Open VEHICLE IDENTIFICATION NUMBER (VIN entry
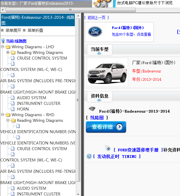180x196 pixels. [x=38, y=132]
